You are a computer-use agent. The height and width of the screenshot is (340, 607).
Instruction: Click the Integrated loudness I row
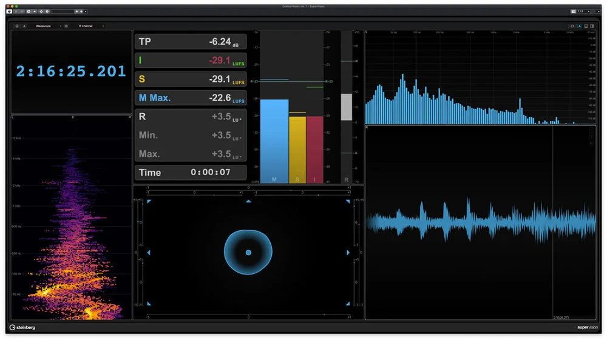191,60
